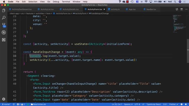Viewport: 189px width, 106px height.
Task: Click the master branch indicator in status bar
Action: click(x=6, y=104)
